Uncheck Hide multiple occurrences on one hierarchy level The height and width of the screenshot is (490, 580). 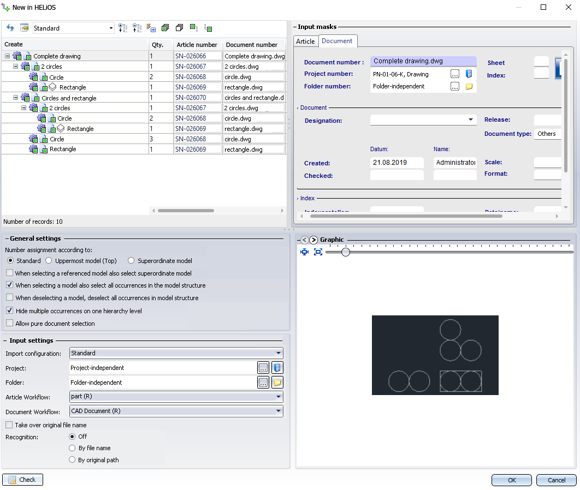(x=10, y=311)
